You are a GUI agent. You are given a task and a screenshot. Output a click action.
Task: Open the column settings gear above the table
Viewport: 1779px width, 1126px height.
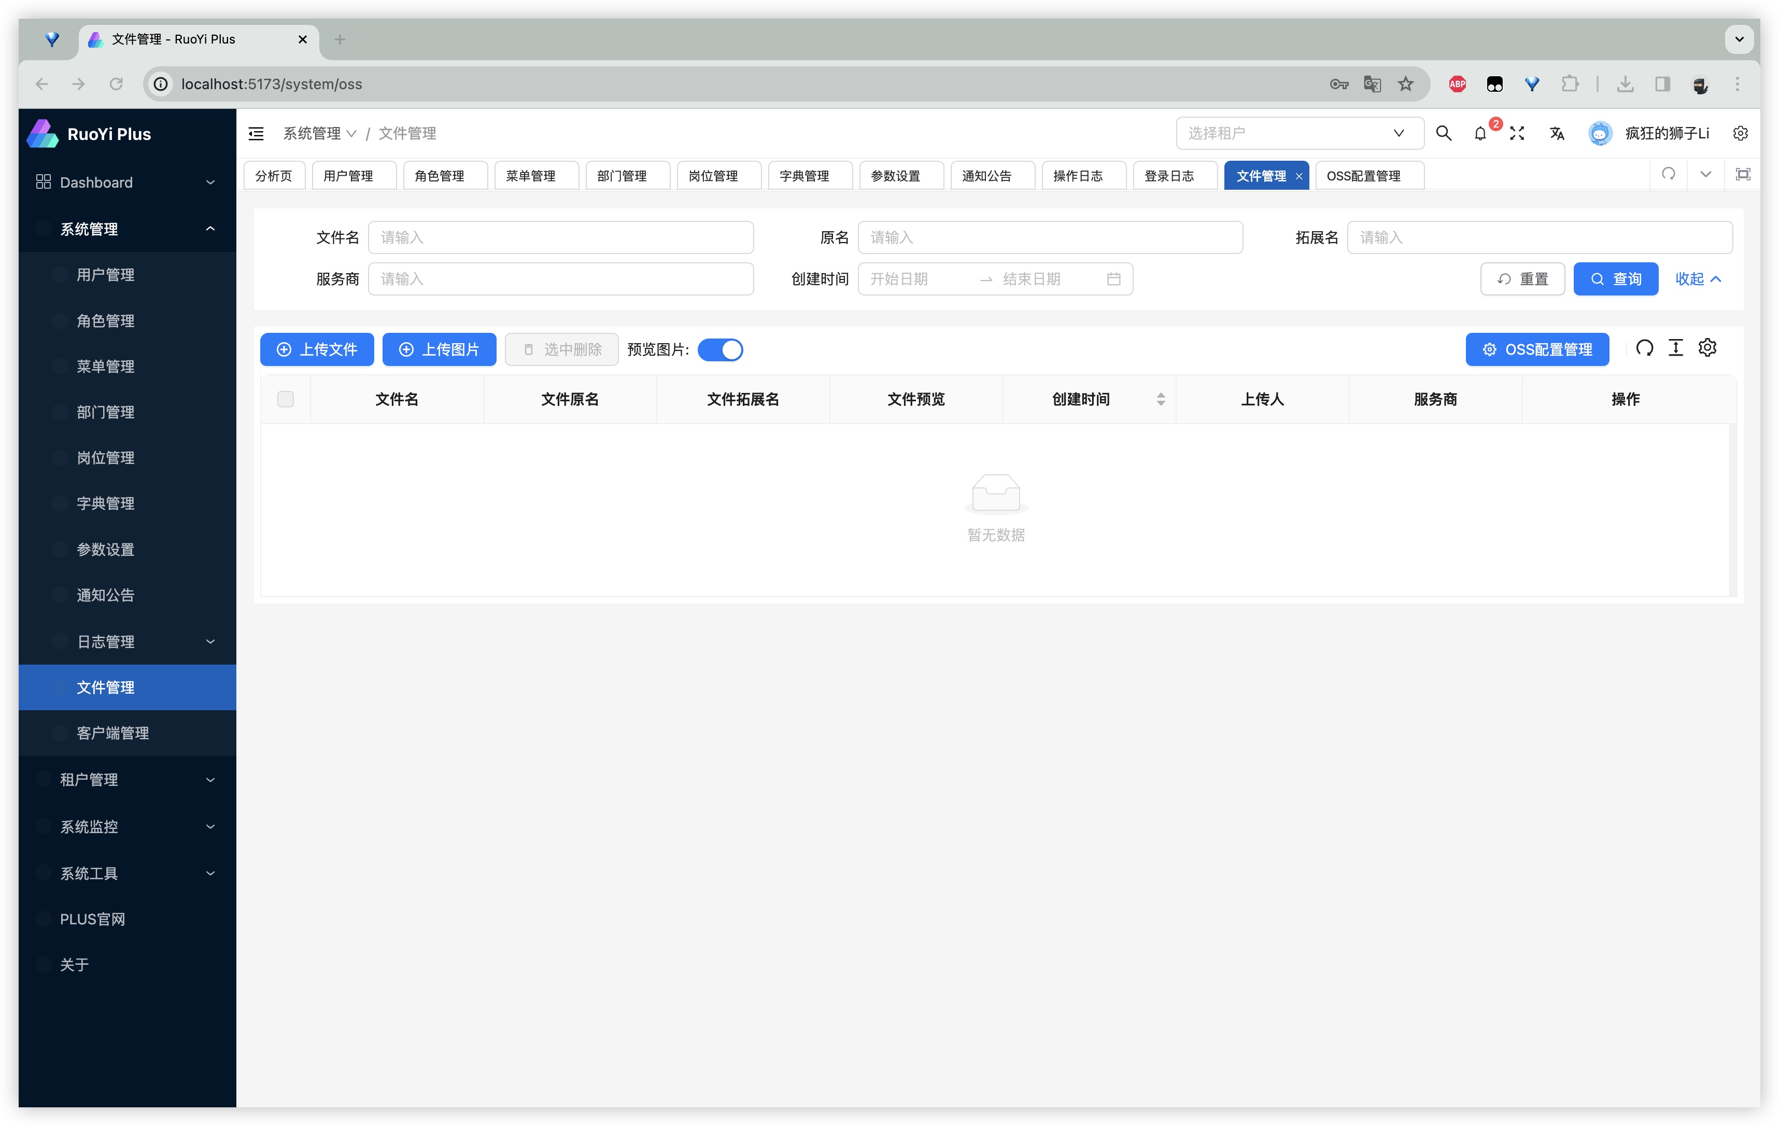[1707, 348]
